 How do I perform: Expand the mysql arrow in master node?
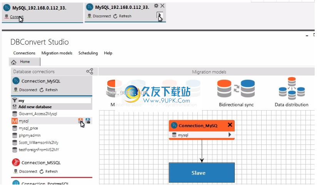click(x=230, y=134)
